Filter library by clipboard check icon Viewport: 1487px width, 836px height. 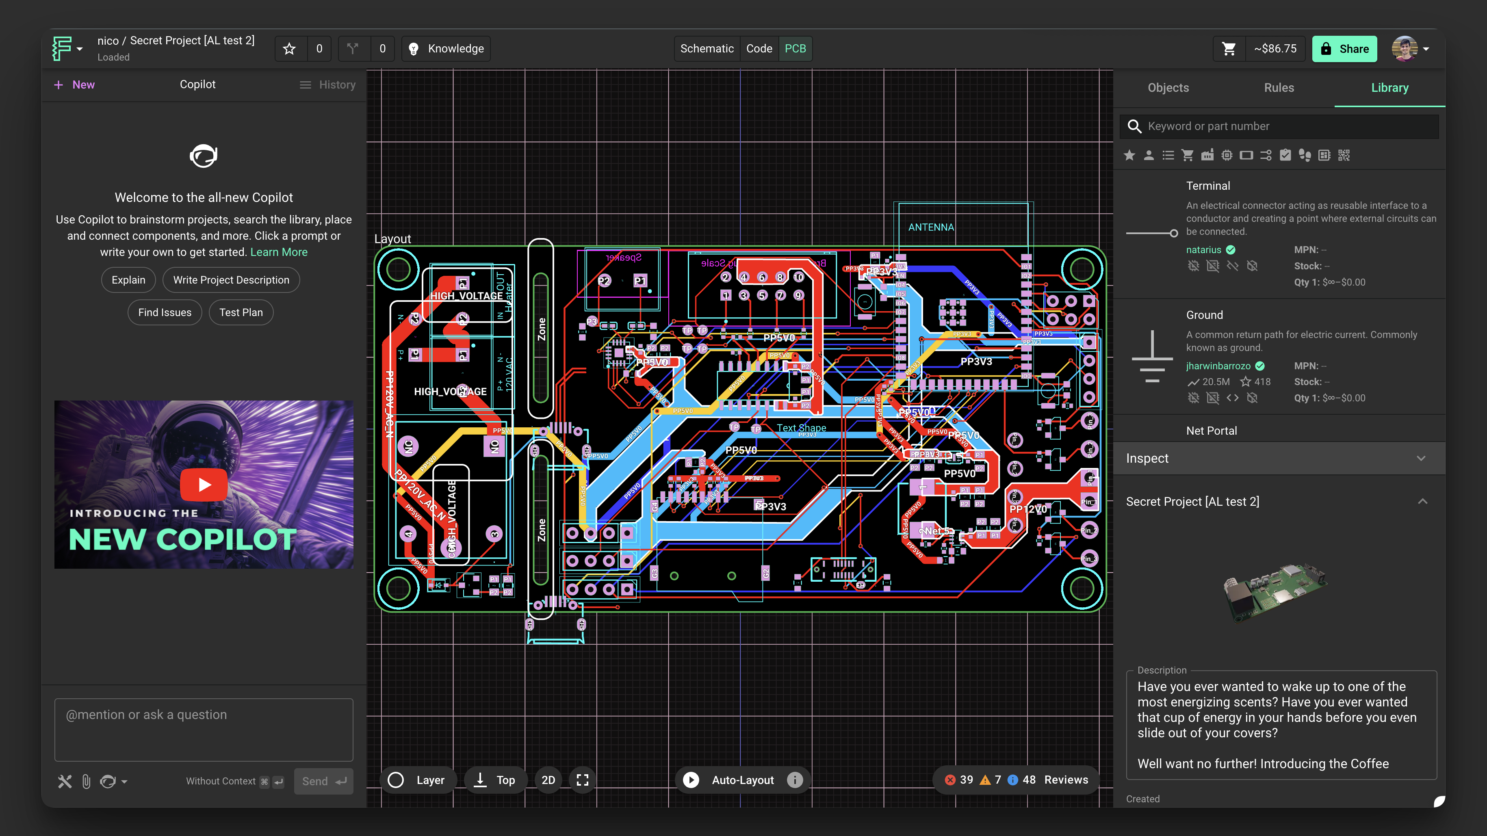tap(1285, 155)
